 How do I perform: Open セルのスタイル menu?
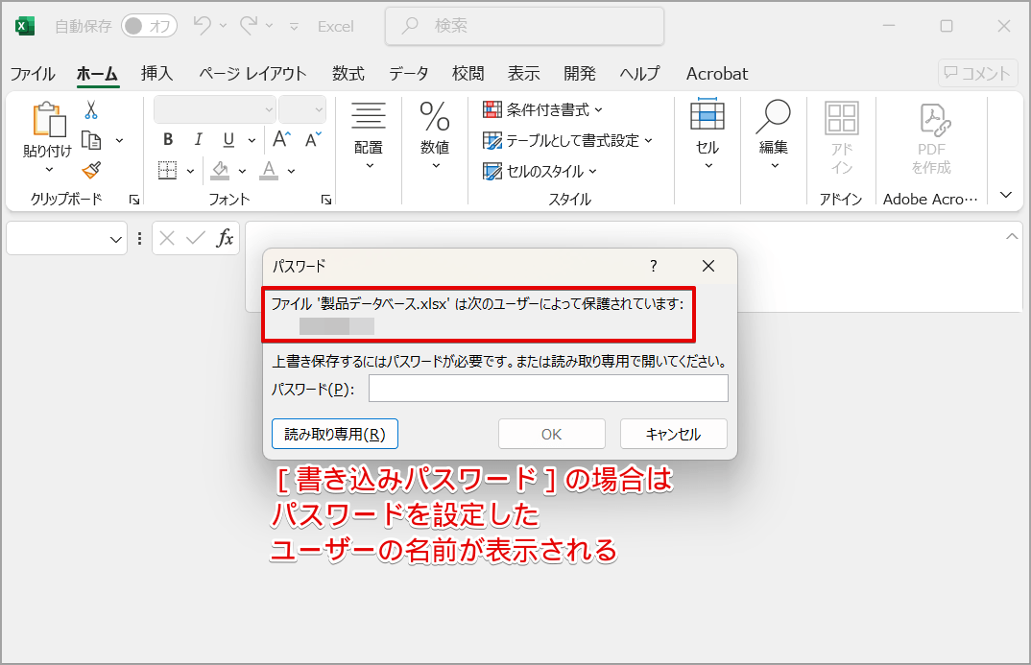tap(539, 172)
